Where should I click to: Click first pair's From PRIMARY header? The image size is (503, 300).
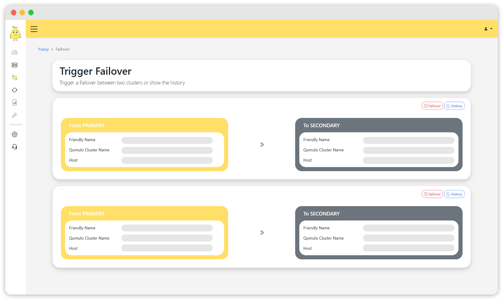[x=87, y=125]
